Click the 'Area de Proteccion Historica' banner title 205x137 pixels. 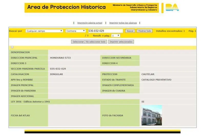[66, 7]
